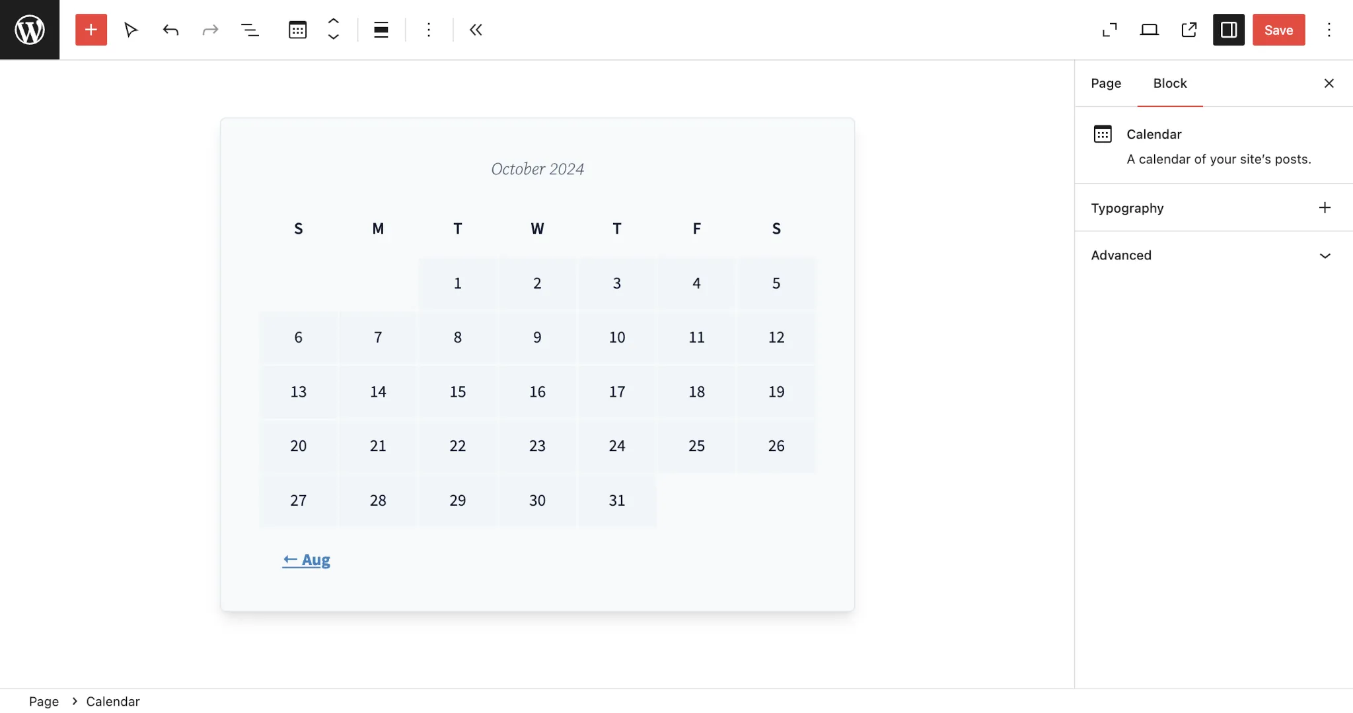
Task: Open the block inserter plus button
Action: [91, 30]
